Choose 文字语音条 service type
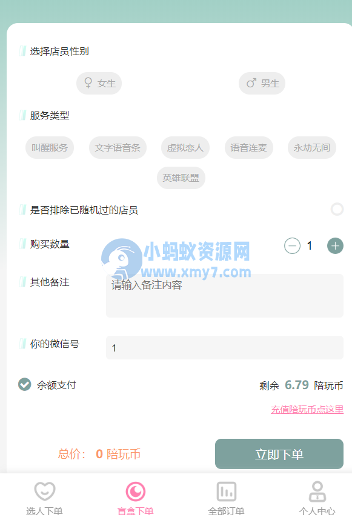The image size is (352, 520). (x=118, y=148)
